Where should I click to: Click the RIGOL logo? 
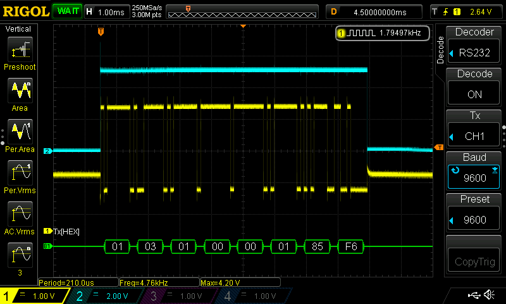coord(26,11)
